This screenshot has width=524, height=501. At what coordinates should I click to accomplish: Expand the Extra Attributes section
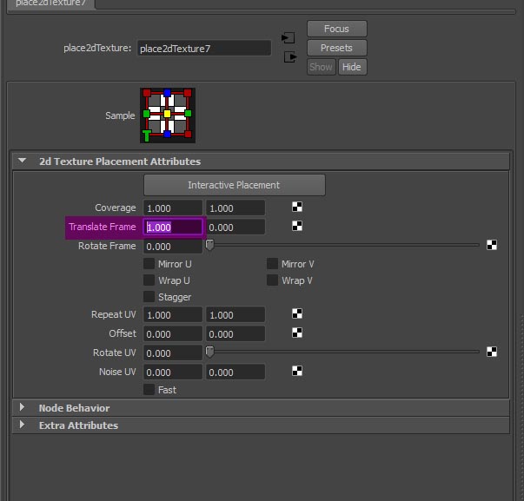[22, 425]
